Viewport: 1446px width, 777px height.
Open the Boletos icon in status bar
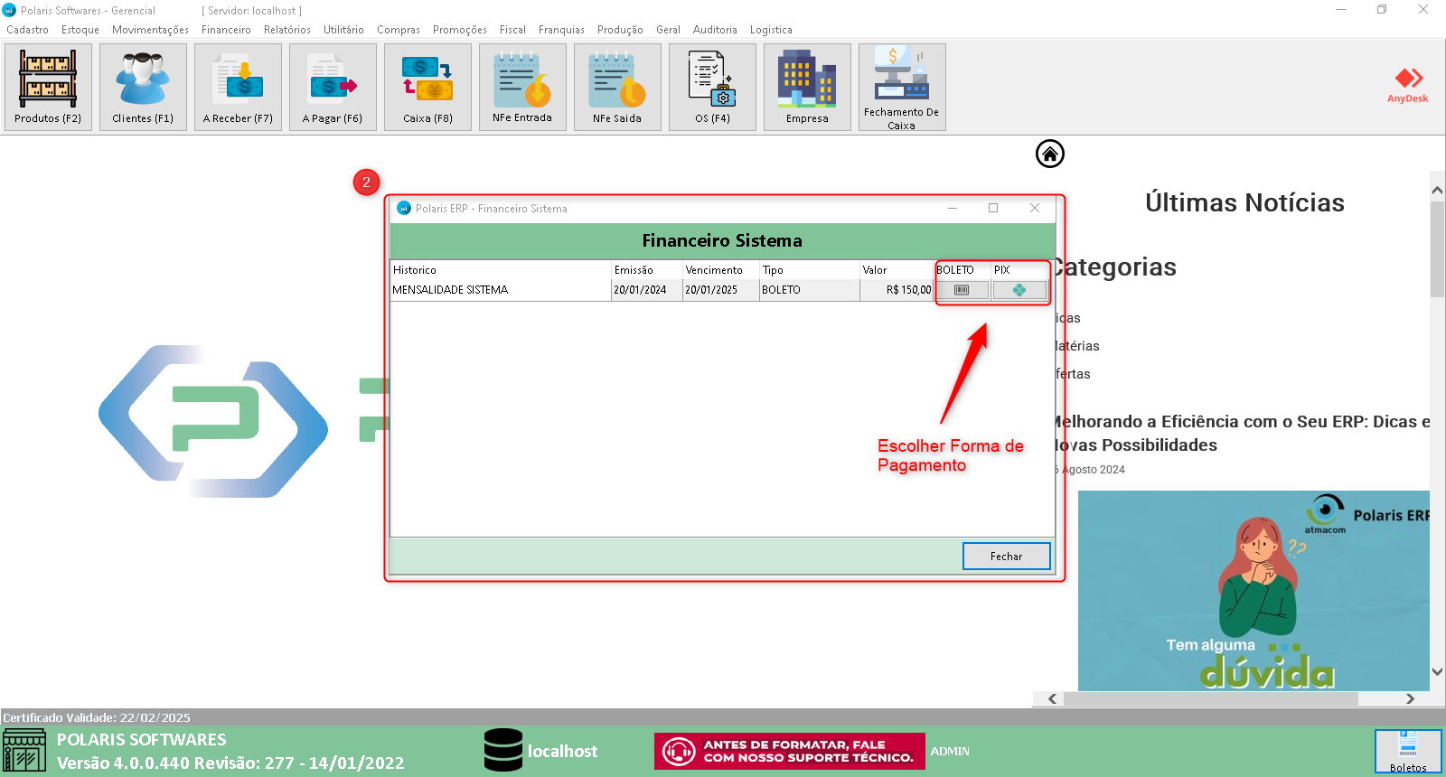[1408, 752]
